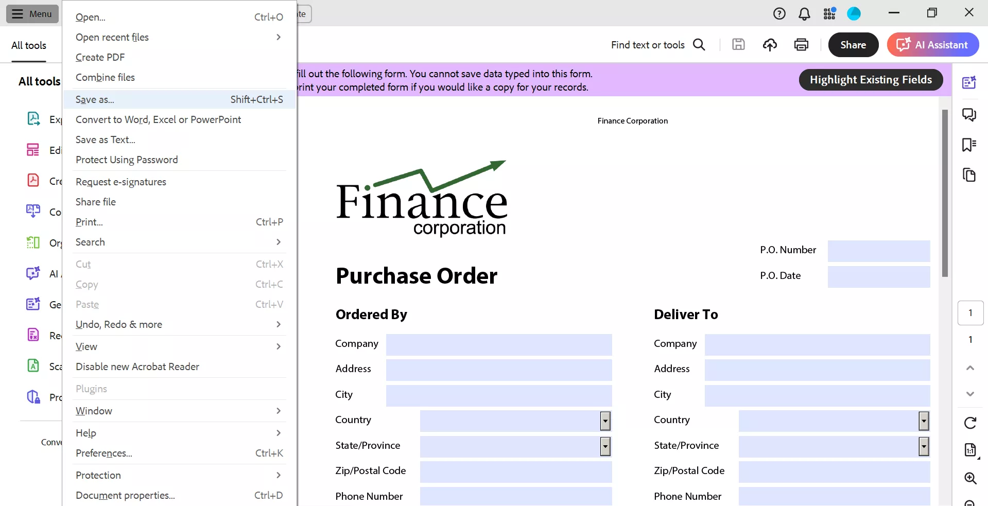This screenshot has width=988, height=506.
Task: Launch the Scan & OCR tool
Action: tap(33, 365)
